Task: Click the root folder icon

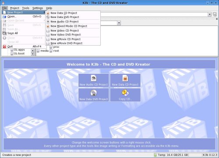Action: (x=51, y=51)
